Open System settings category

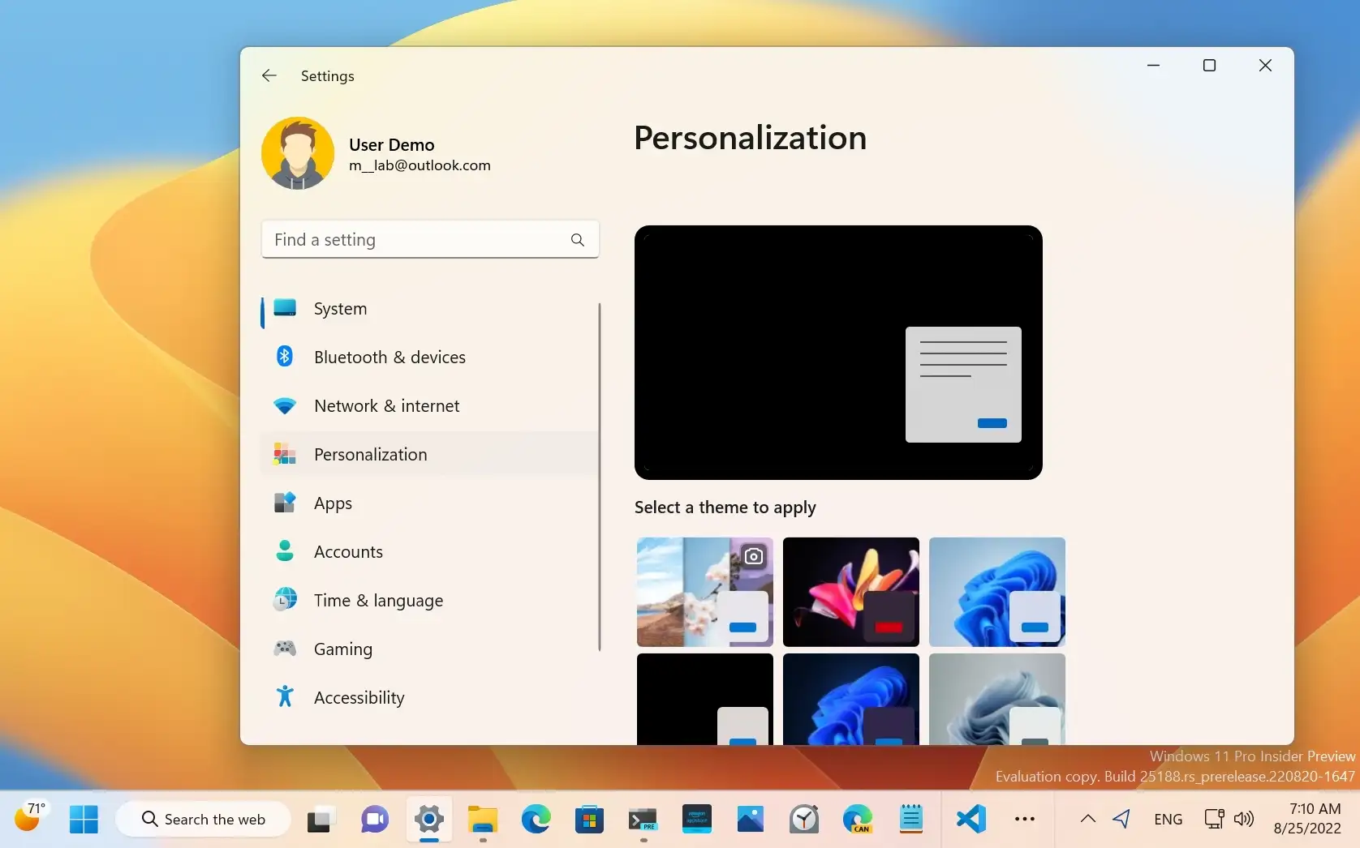point(428,309)
